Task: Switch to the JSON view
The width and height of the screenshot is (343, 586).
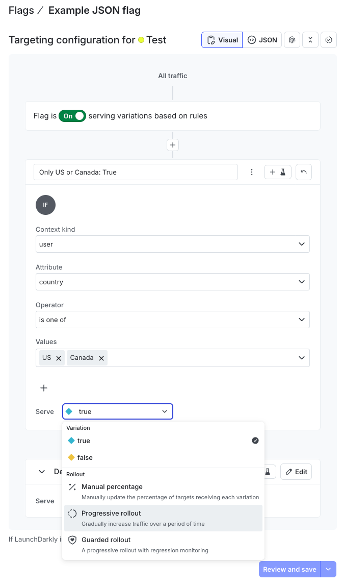Action: pos(262,40)
